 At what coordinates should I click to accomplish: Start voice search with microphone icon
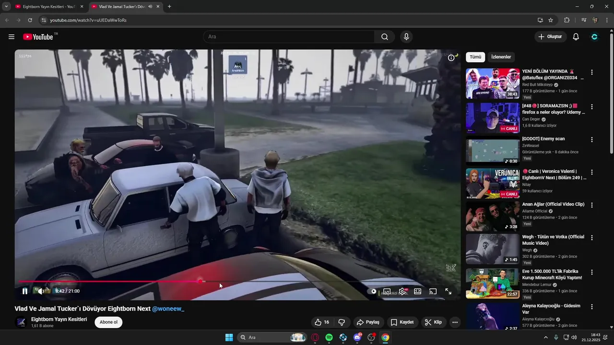pos(406,37)
